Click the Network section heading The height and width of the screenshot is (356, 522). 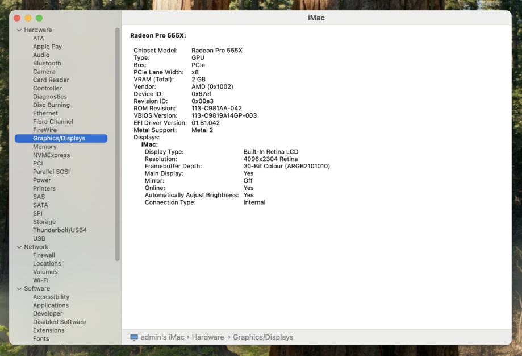[36, 247]
